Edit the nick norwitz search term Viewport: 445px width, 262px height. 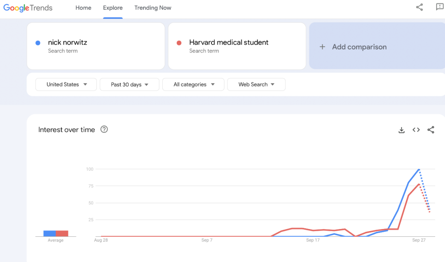pyautogui.click(x=68, y=42)
